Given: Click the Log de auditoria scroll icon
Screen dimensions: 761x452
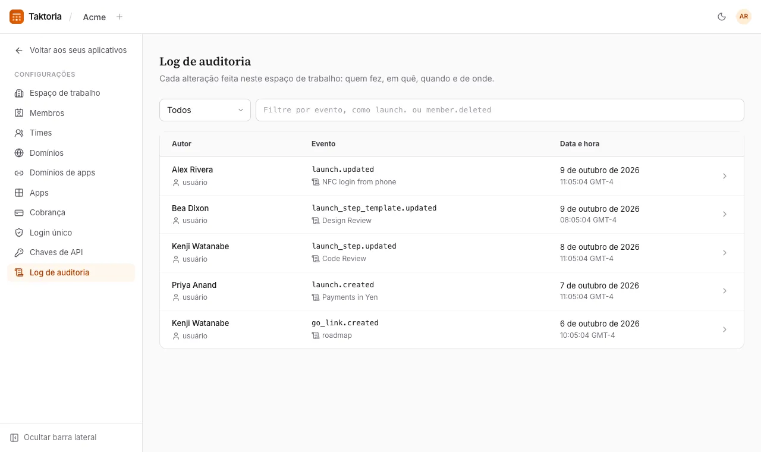Looking at the screenshot, I should click(19, 272).
